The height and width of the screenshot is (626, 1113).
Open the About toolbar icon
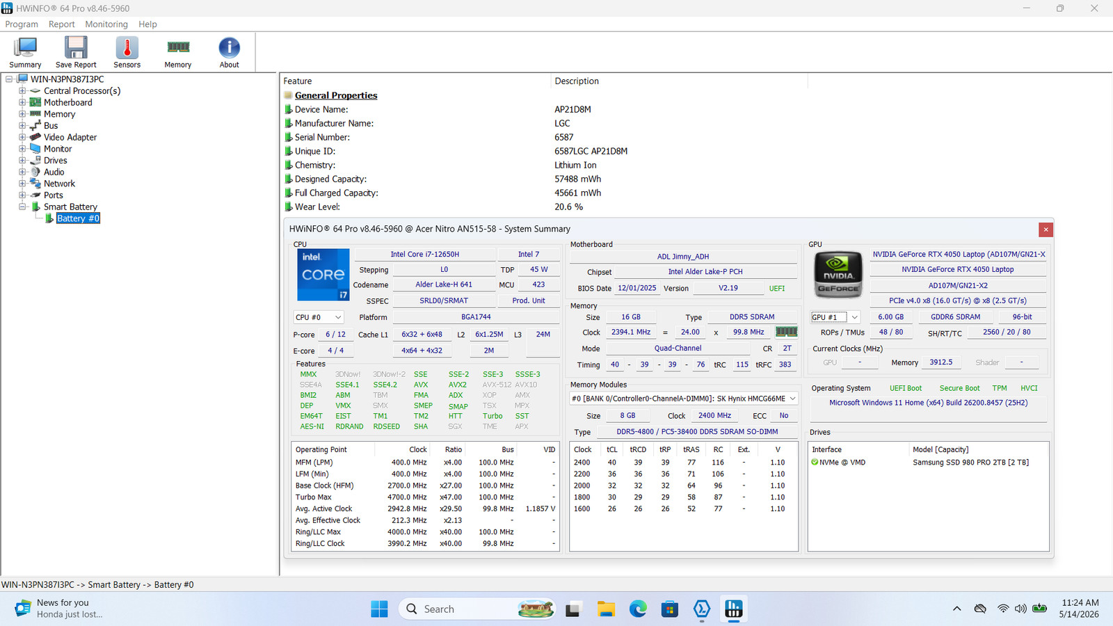229,52
